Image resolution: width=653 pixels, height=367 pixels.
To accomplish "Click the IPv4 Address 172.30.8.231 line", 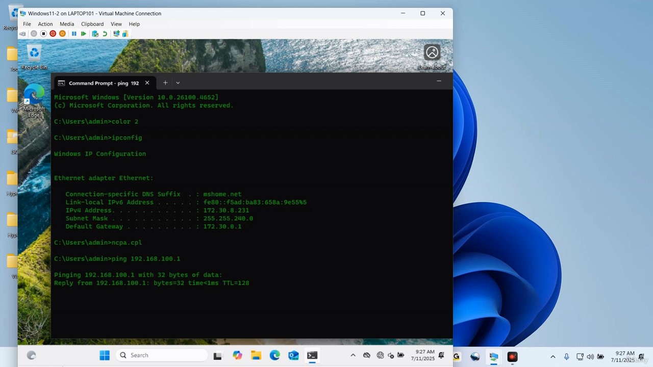I will [157, 211].
